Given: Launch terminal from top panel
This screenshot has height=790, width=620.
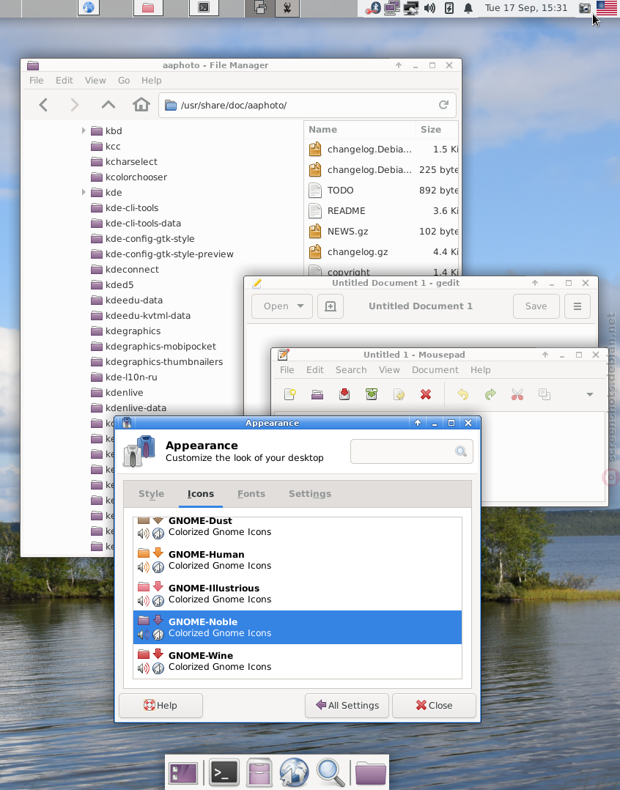Looking at the screenshot, I should pyautogui.click(x=204, y=7).
